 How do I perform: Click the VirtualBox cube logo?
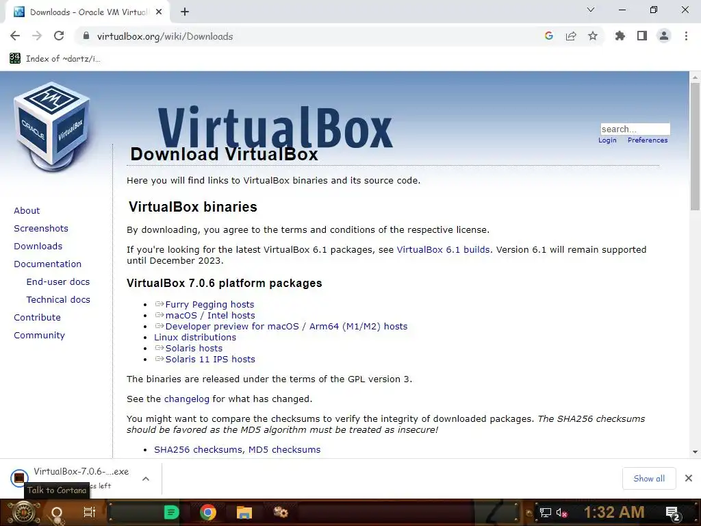point(53,127)
